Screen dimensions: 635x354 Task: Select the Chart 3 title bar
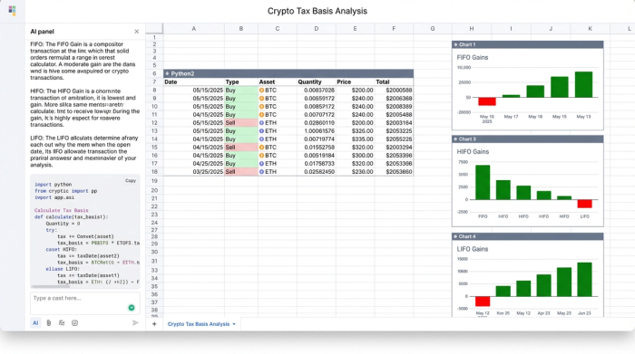pyautogui.click(x=528, y=139)
